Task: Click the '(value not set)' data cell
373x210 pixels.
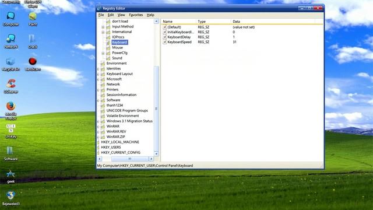Action: point(244,27)
